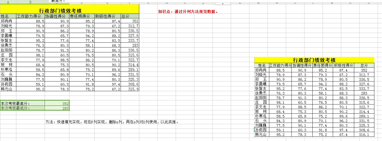The width and height of the screenshot is (382, 141).
Task: Select name 韩元山 in the left table
Action: (x=8, y=89)
